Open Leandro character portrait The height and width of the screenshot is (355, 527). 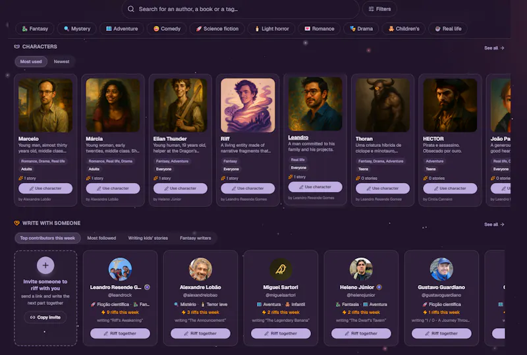point(316,104)
